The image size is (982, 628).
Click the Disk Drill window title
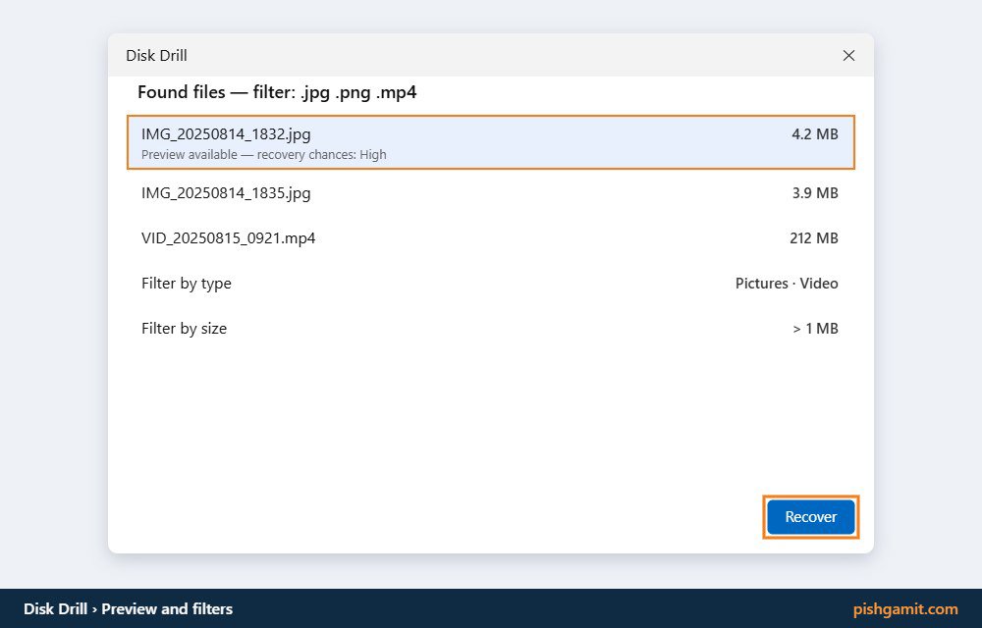click(156, 56)
